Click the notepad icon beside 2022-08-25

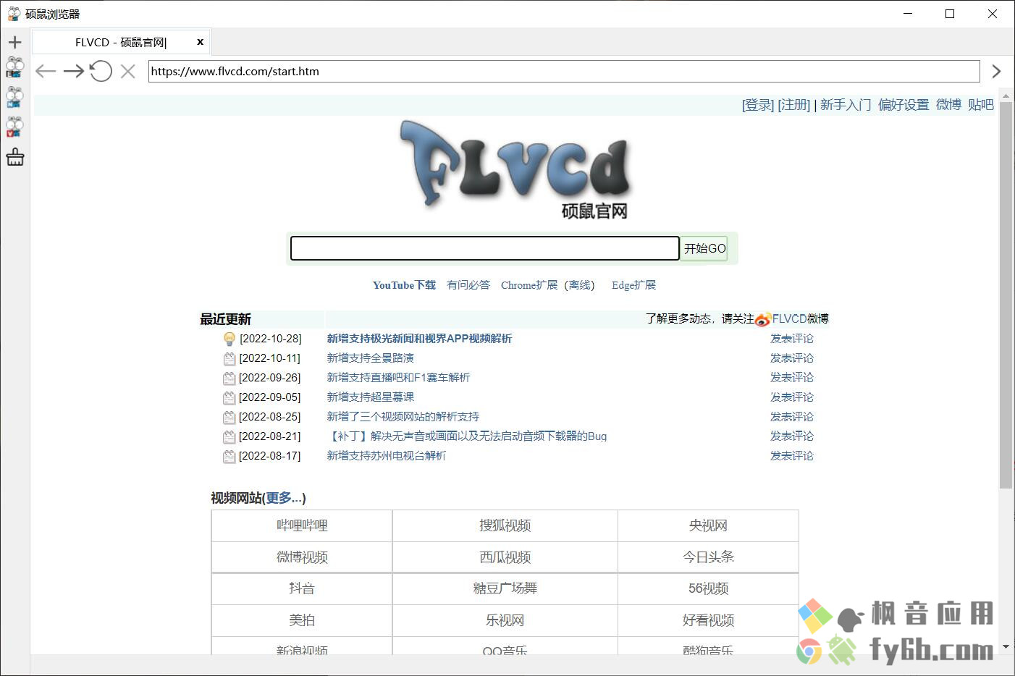click(229, 417)
